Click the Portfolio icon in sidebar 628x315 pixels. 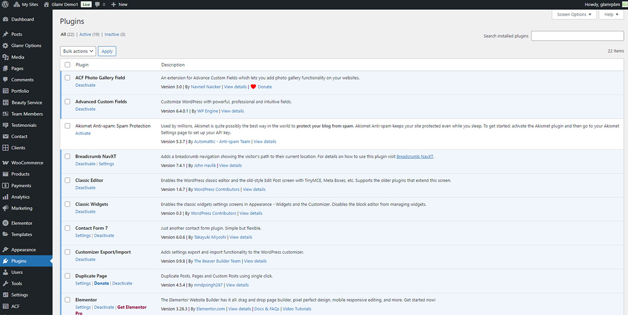tap(5, 91)
